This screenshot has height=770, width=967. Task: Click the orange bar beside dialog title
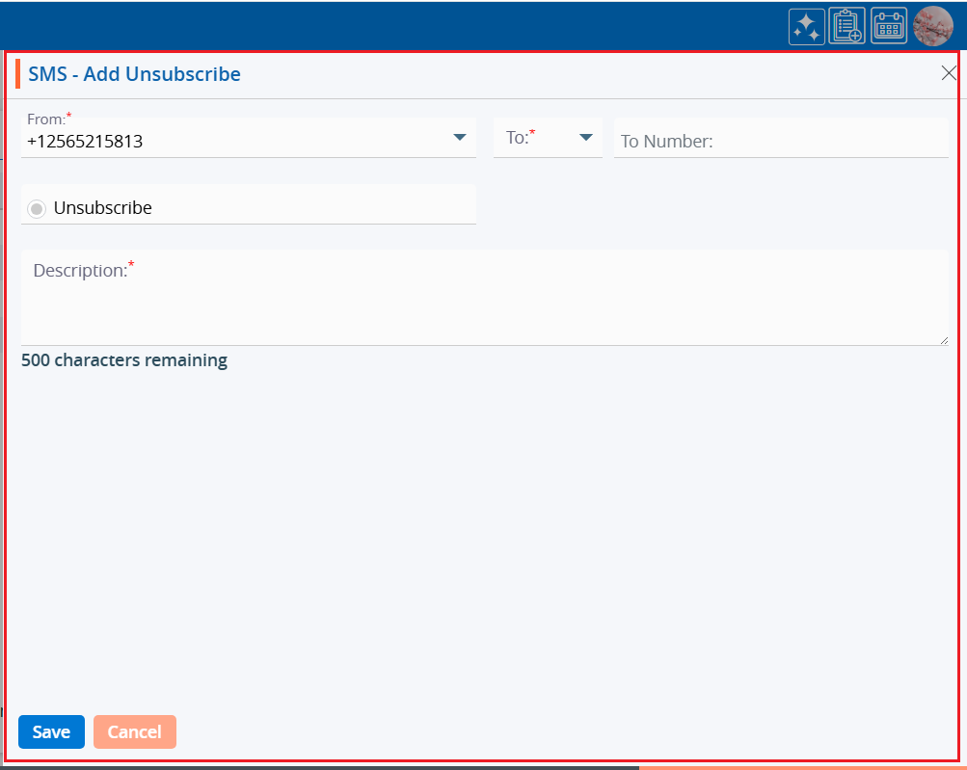[17, 73]
